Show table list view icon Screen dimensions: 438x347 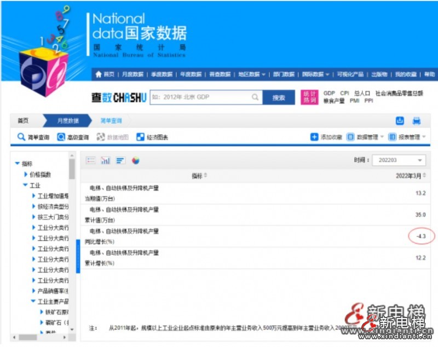click(91, 160)
